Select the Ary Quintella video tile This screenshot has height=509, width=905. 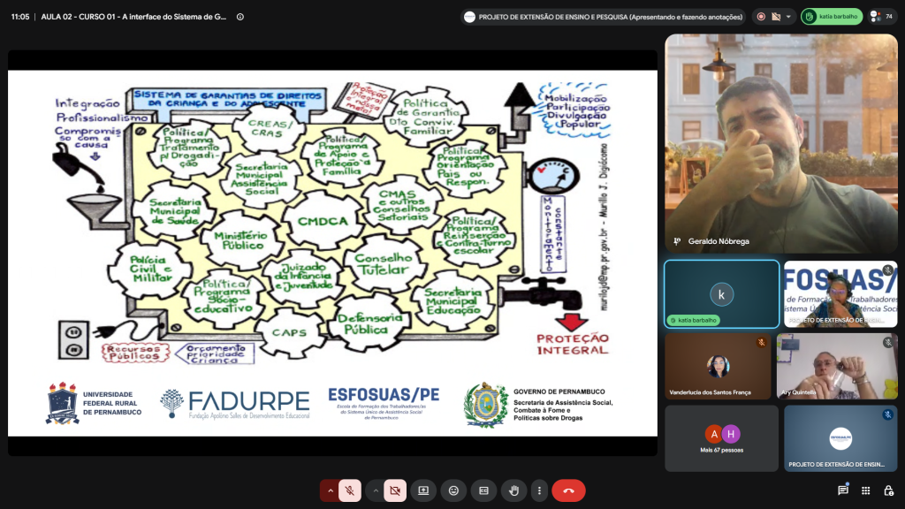coord(837,367)
